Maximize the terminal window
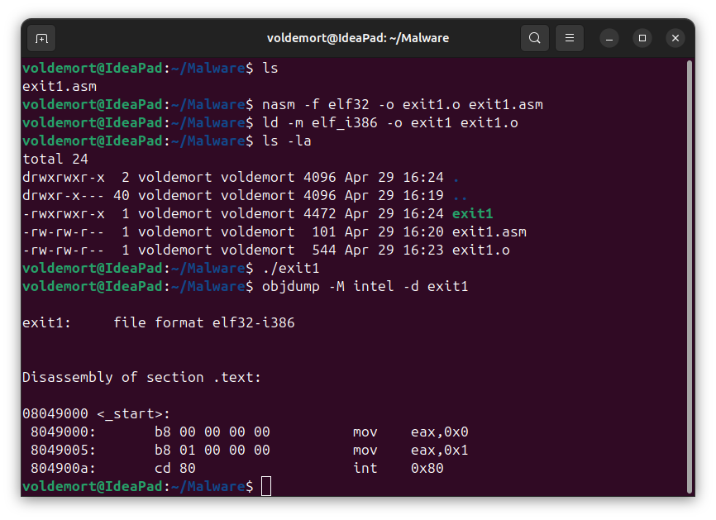Screen dimensions: 716x520 pos(642,38)
